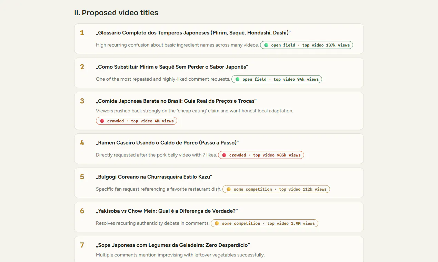Viewport: 438px width, 262px height.
Task: Select title 'Bulgogi Coreano na Churrasqueira Estilo Kazu'
Action: 154,177
